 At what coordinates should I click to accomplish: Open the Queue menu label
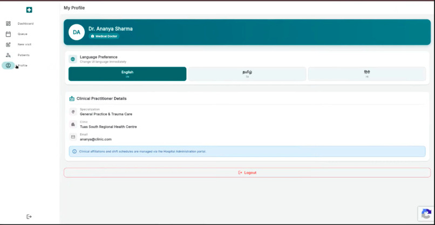tap(23, 34)
